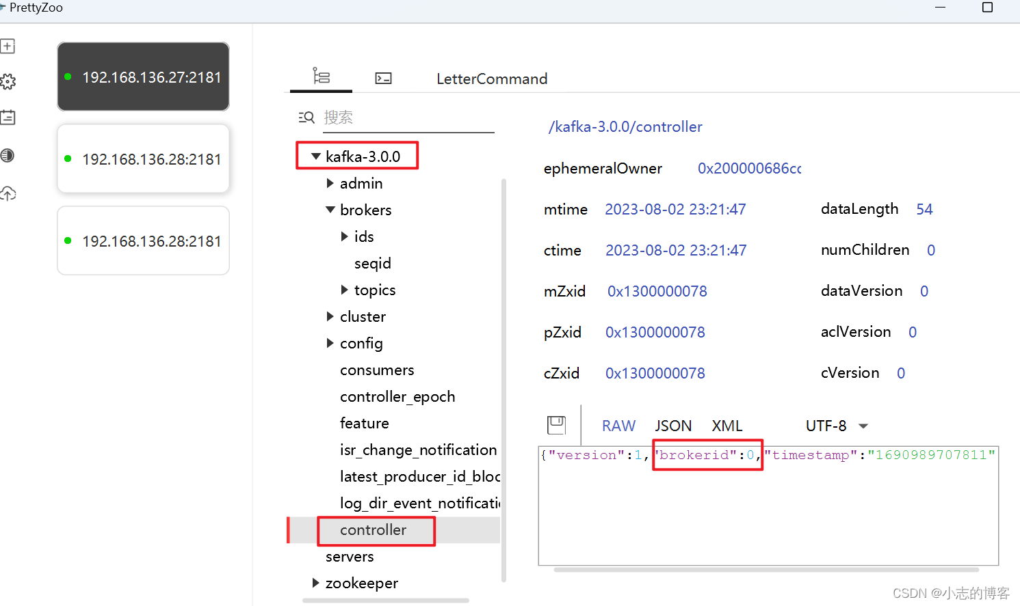
Task: Switch data view to JSON
Action: pyautogui.click(x=673, y=426)
